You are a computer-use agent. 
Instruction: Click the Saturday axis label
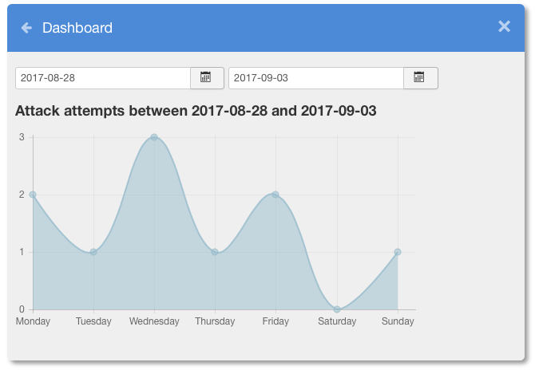(x=337, y=321)
